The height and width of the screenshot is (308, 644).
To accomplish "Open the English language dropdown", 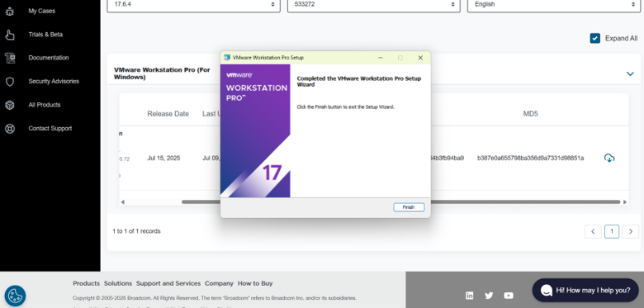I will click(554, 4).
